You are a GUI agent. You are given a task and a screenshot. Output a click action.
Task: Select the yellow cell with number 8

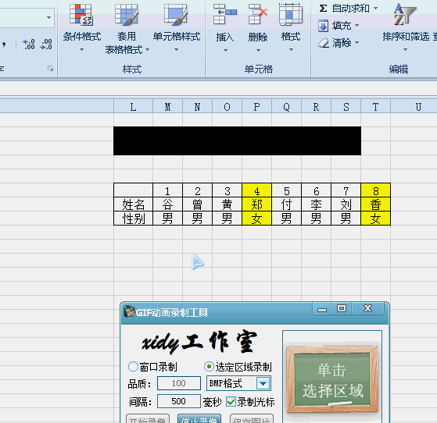[x=375, y=190]
